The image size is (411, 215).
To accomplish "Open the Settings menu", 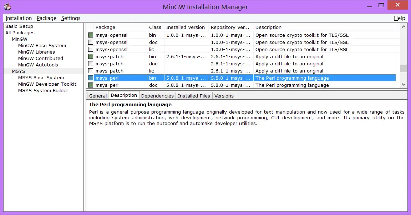I will 71,18.
